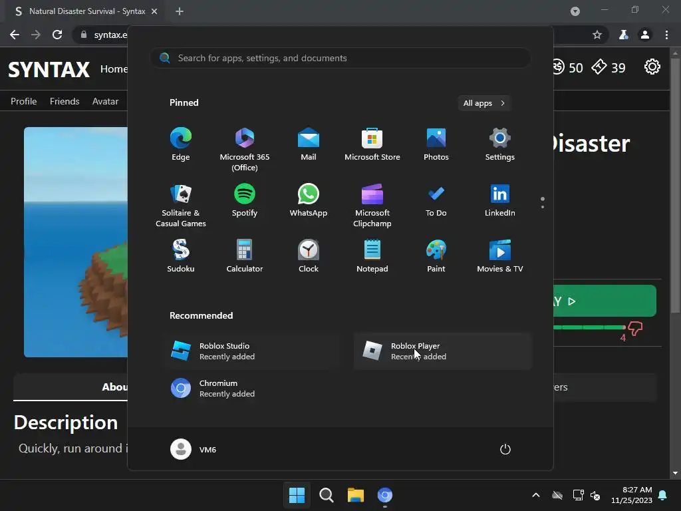Open the notification bell in the tray
681x511 pixels.
pos(663,495)
